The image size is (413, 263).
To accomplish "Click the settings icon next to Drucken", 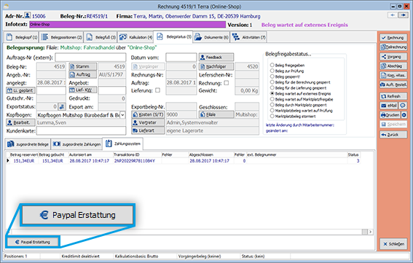I will 404,115.
